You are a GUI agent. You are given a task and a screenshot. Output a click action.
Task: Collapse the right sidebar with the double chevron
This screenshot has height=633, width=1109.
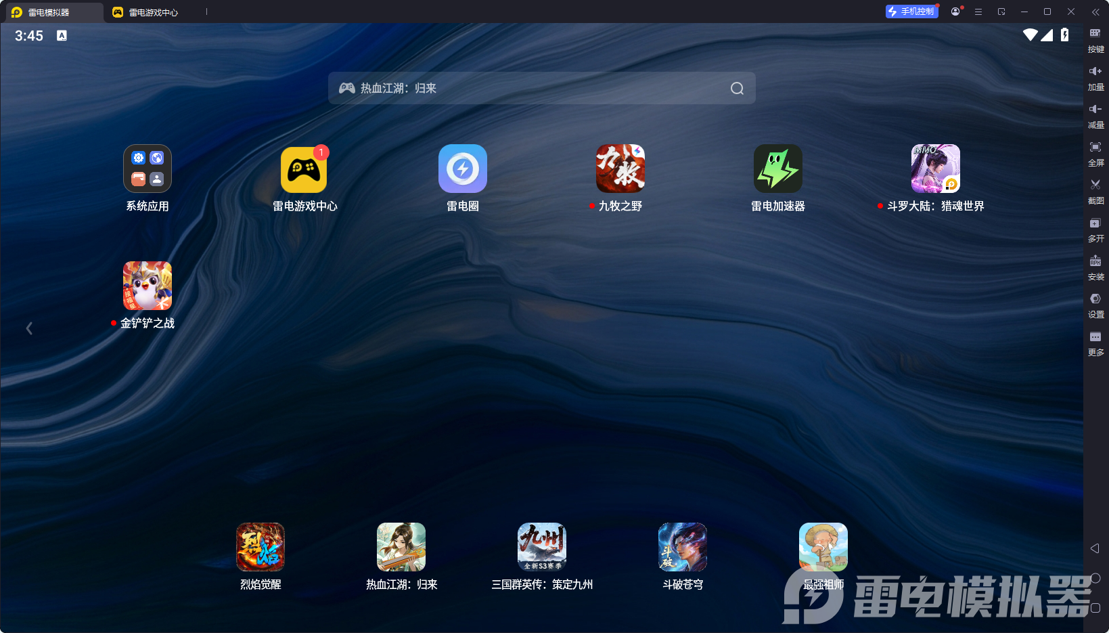coord(1095,12)
